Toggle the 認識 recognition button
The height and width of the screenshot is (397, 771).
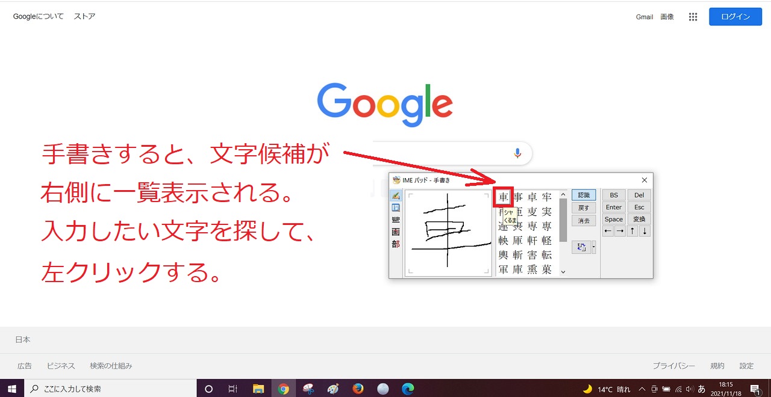584,195
